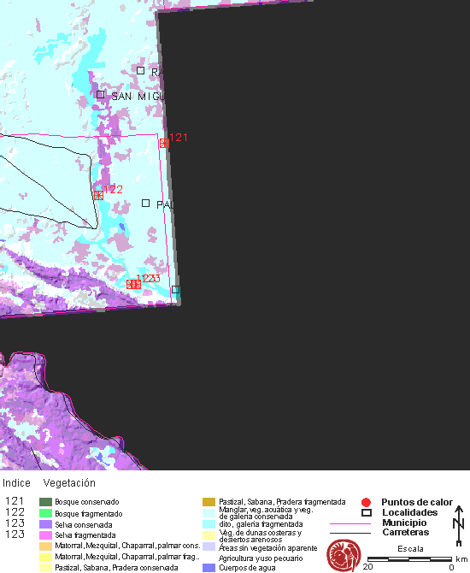Click the locality square at map corner
Image resolution: width=470 pixels, height=573 pixels.
click(x=176, y=289)
